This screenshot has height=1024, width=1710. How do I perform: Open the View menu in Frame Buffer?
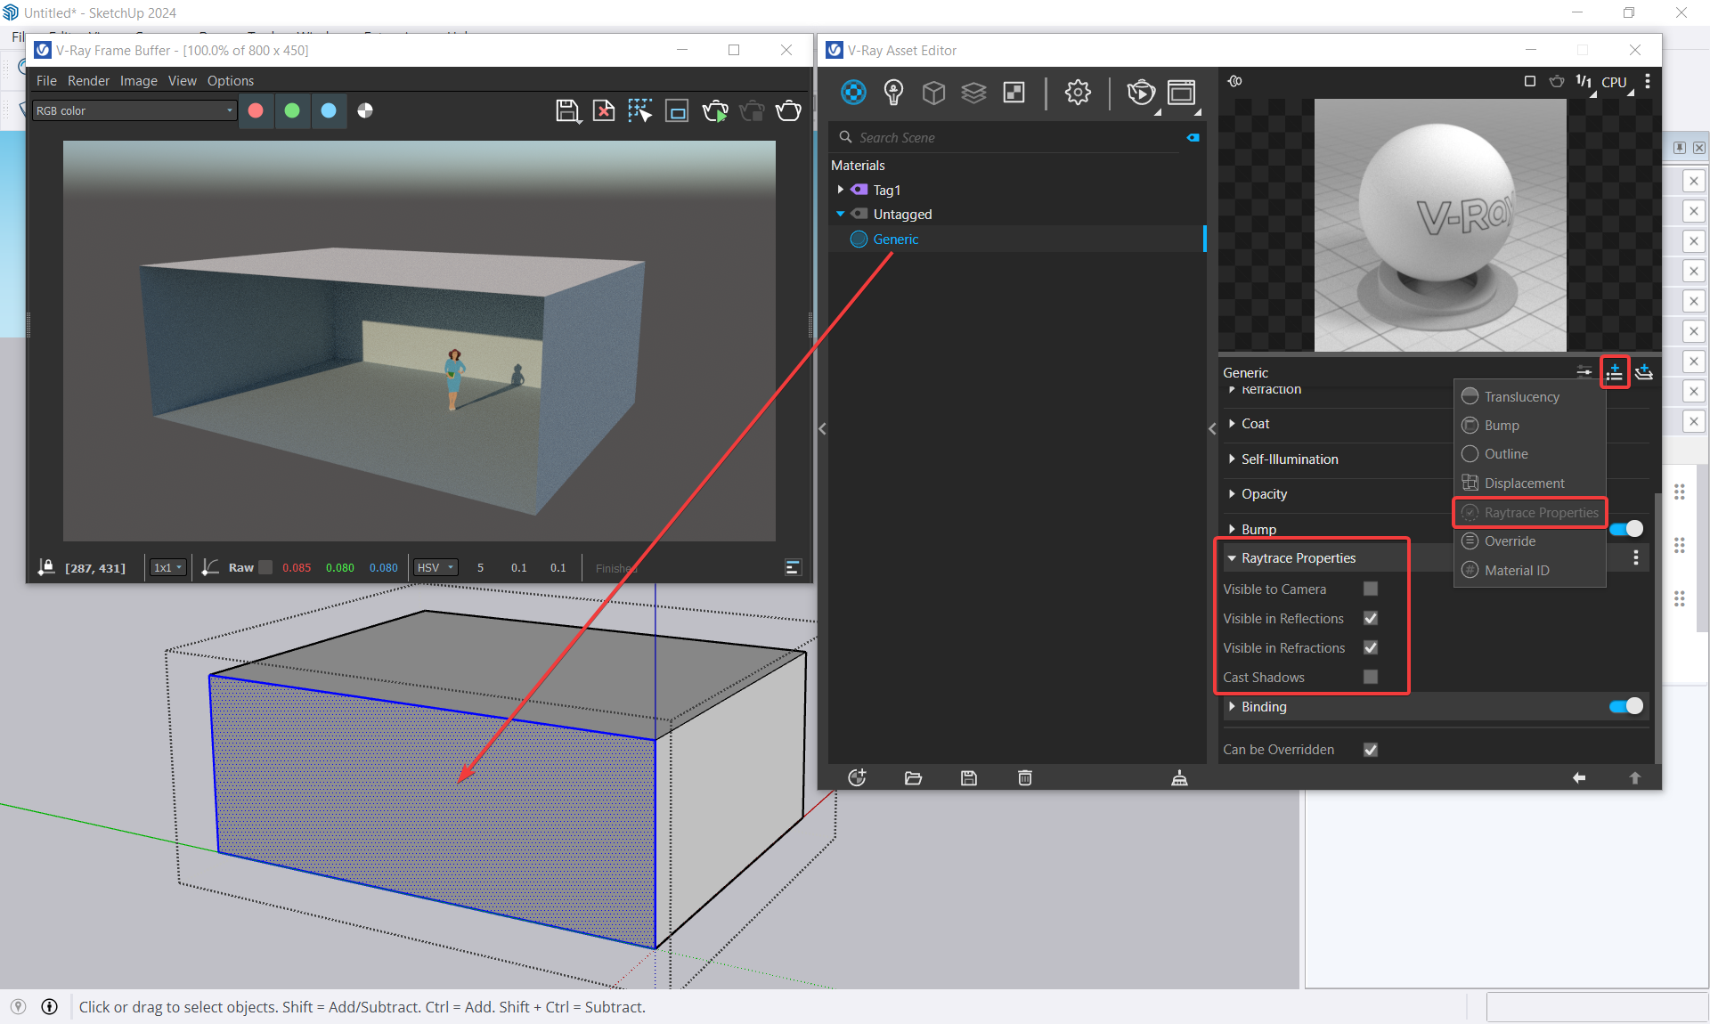pyautogui.click(x=183, y=80)
